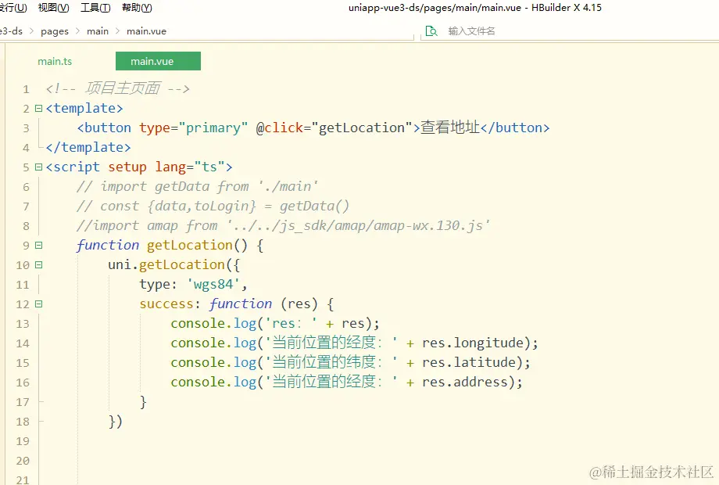Image resolution: width=719 pixels, height=485 pixels.
Task: Collapse function getLocation fold marker on line 9
Action: (38, 245)
